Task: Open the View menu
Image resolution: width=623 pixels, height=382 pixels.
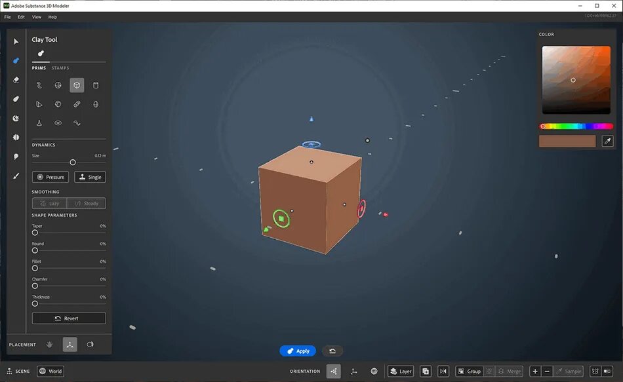Action: point(37,17)
